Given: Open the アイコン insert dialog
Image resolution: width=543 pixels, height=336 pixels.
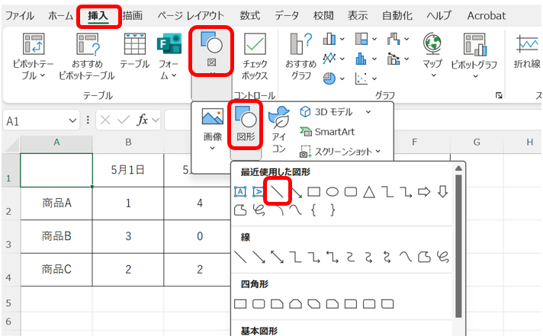Looking at the screenshot, I should 279,130.
